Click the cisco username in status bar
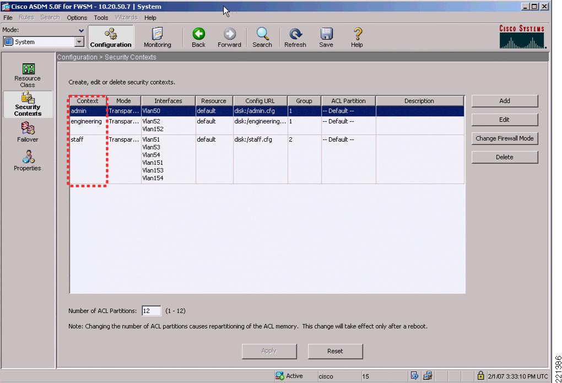 (326, 376)
